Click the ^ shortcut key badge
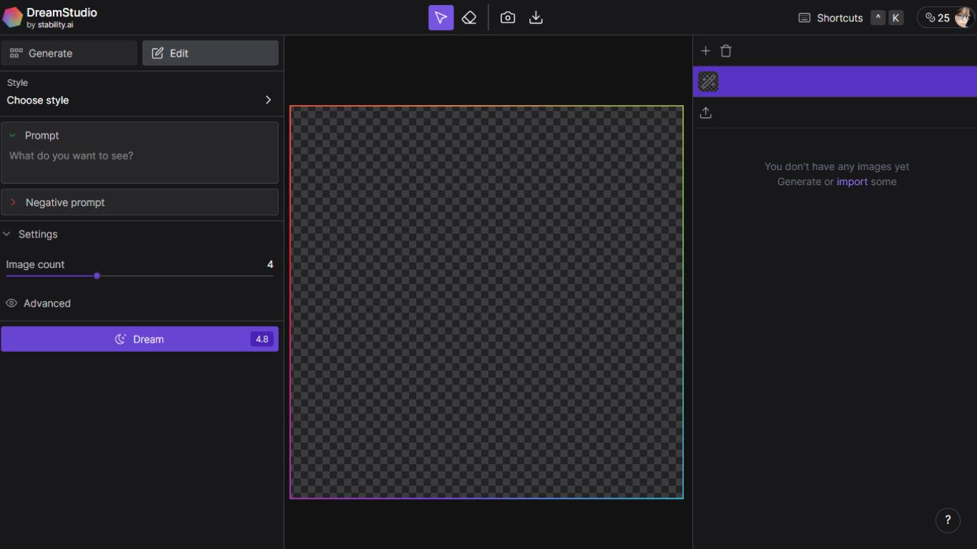Screen dimensions: 977x549 [x=878, y=18]
